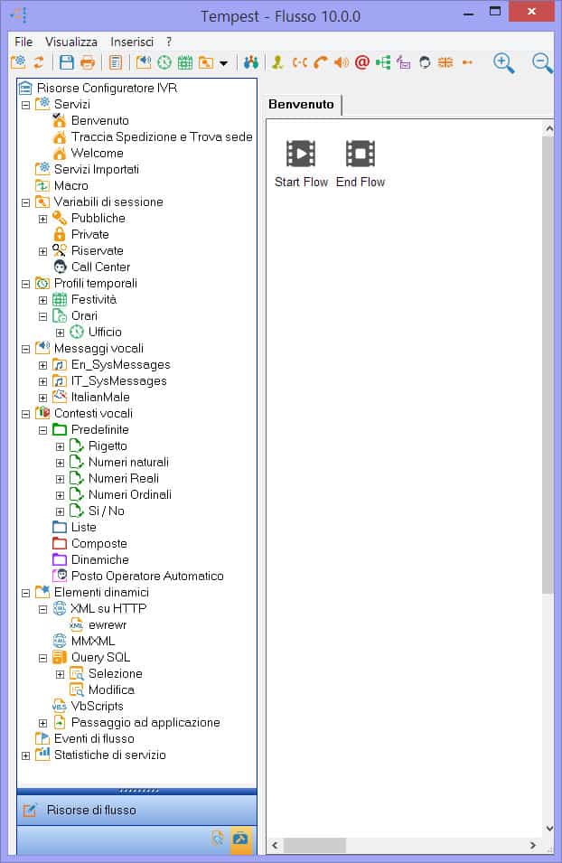The height and width of the screenshot is (863, 562).
Task: Click the red @ email icon
Action: tap(362, 62)
